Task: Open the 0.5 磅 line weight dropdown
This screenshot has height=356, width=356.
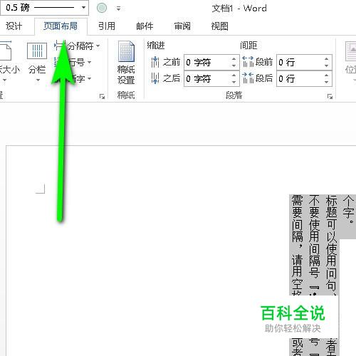Action: pyautogui.click(x=83, y=8)
